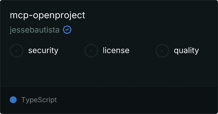Select the security label text

(x=43, y=50)
